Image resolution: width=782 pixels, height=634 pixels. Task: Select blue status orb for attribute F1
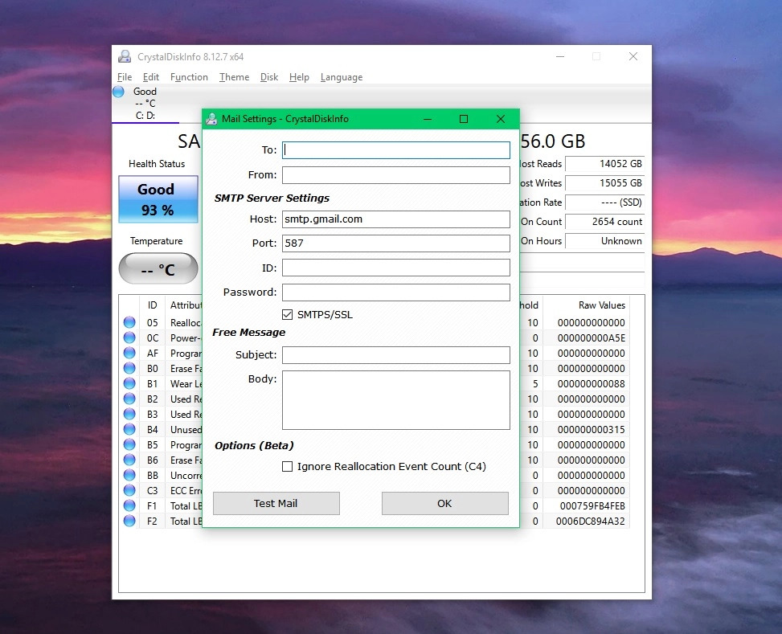pos(129,505)
